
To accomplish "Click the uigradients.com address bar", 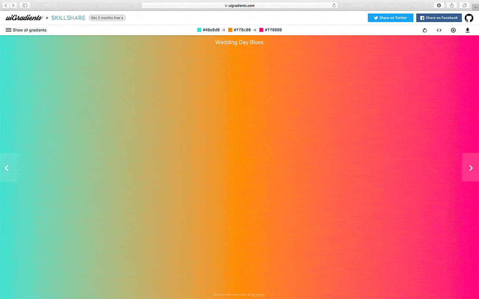I will (x=239, y=6).
